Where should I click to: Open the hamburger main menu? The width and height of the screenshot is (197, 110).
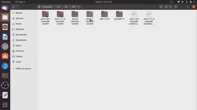click(x=176, y=7)
